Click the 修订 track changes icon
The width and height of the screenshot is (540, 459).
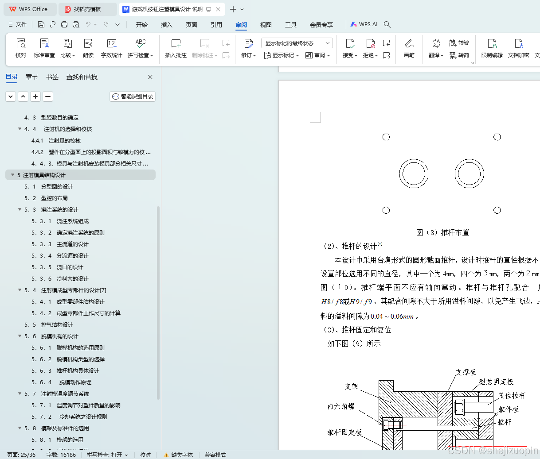(249, 44)
